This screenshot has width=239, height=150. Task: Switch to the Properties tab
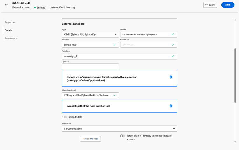click(10, 22)
